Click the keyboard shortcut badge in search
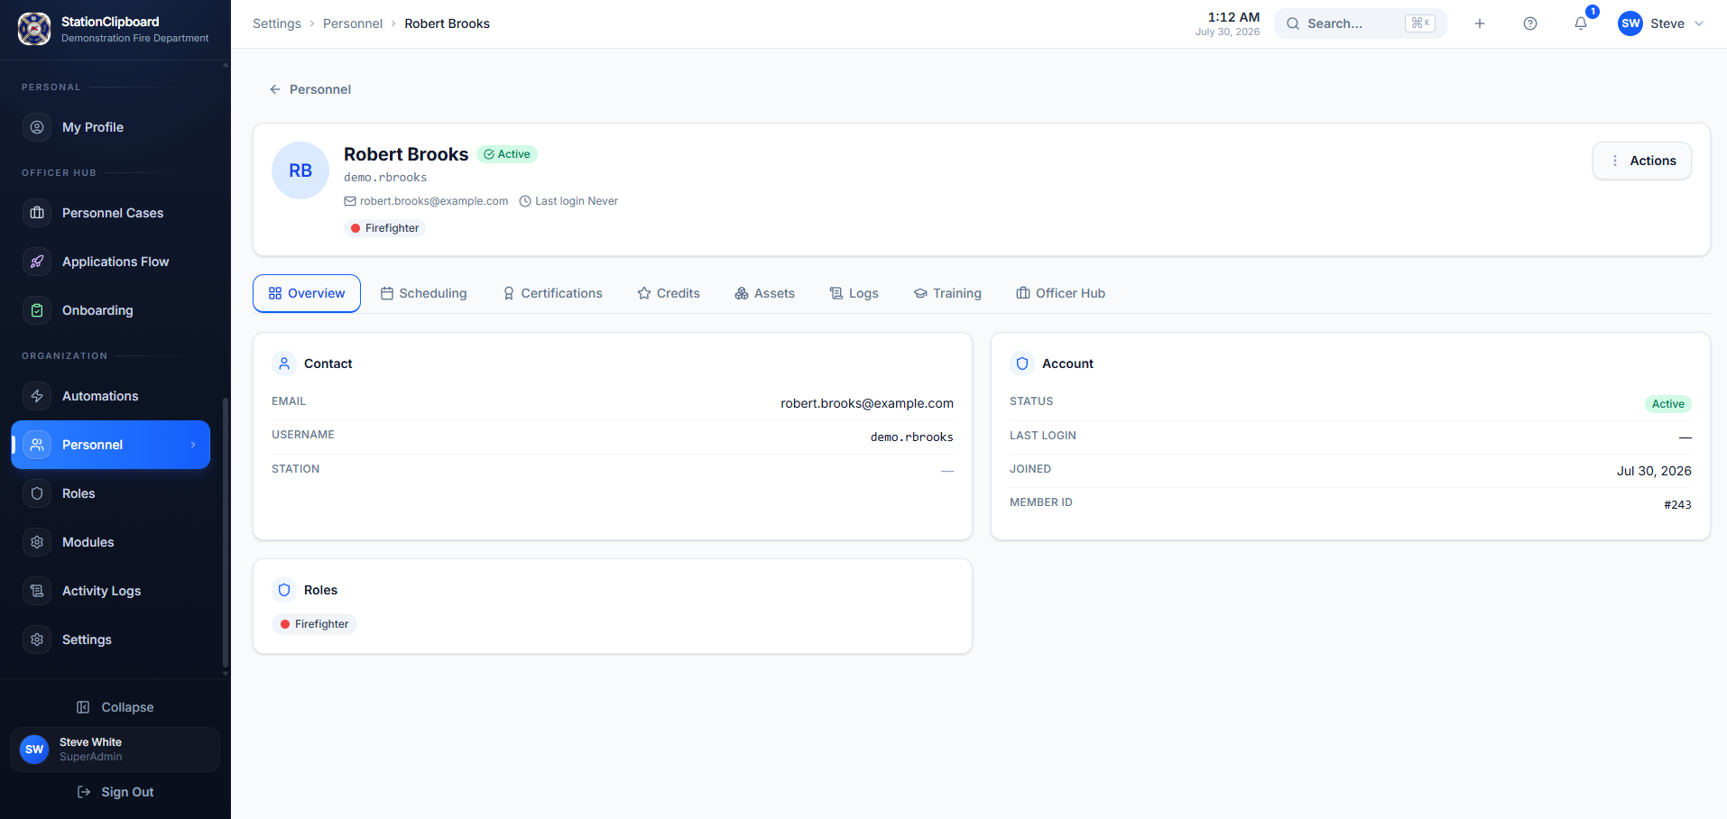 coord(1420,23)
